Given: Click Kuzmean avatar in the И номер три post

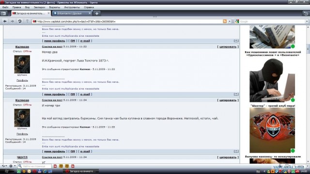Looking at the screenshot, I should 22,118.
